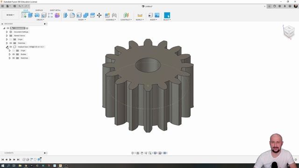Select the Revolve tool
The image size is (299, 168).
pyautogui.click(x=37, y=15)
